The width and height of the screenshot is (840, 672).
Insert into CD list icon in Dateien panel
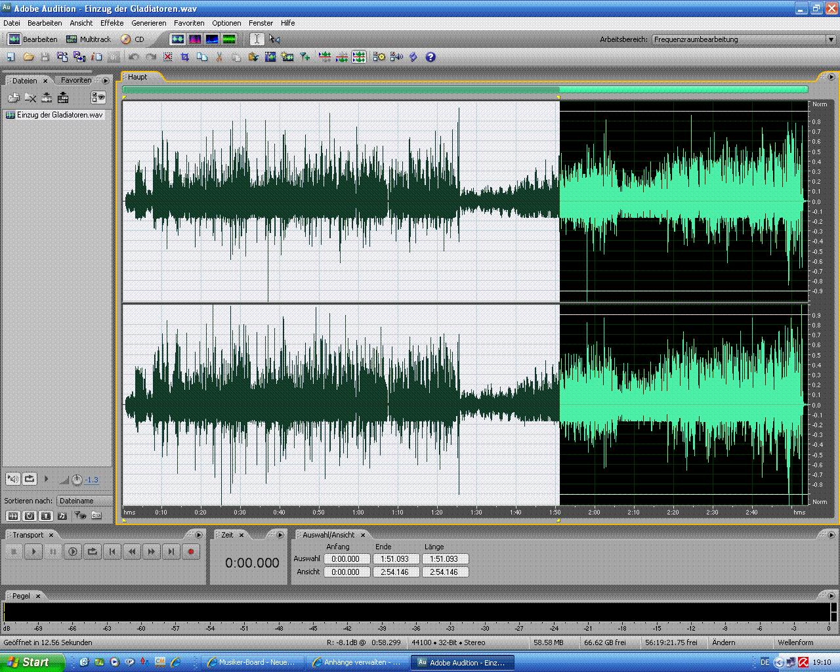coord(63,98)
